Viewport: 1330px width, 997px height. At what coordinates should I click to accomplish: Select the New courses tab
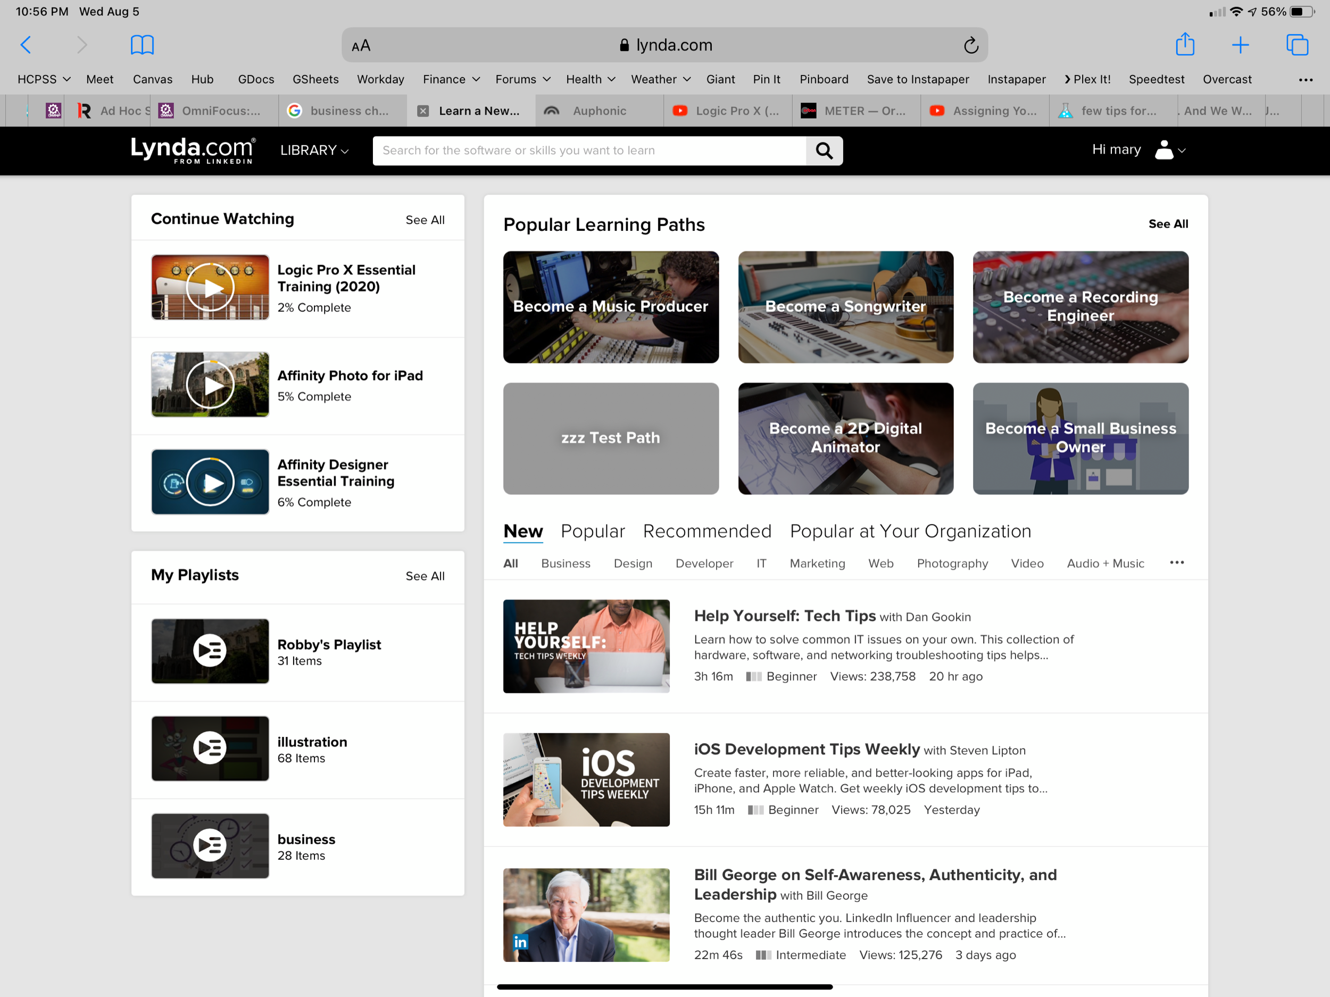523,531
